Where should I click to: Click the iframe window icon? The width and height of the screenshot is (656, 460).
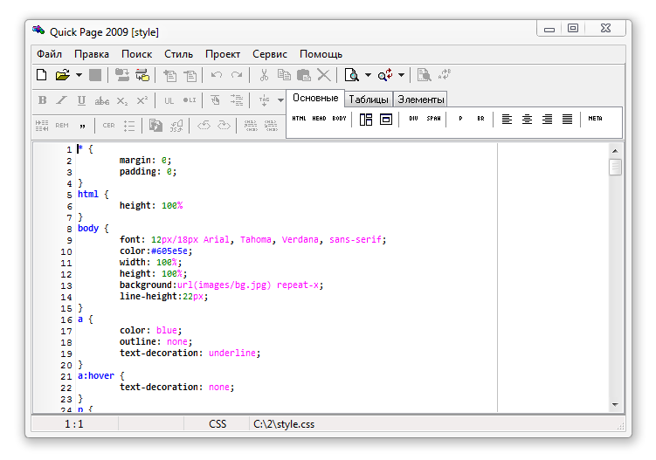coord(386,120)
